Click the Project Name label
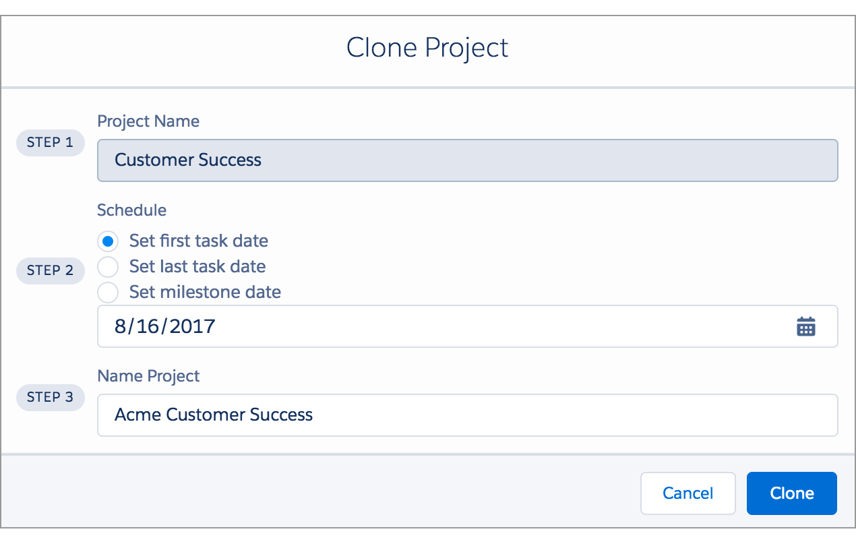856x546 pixels. (x=148, y=121)
